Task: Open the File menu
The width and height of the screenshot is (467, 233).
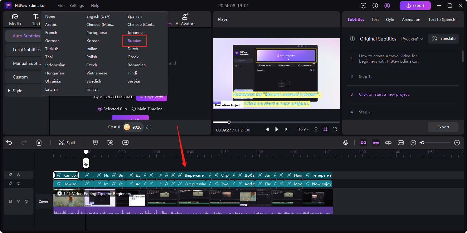Action: click(x=61, y=6)
